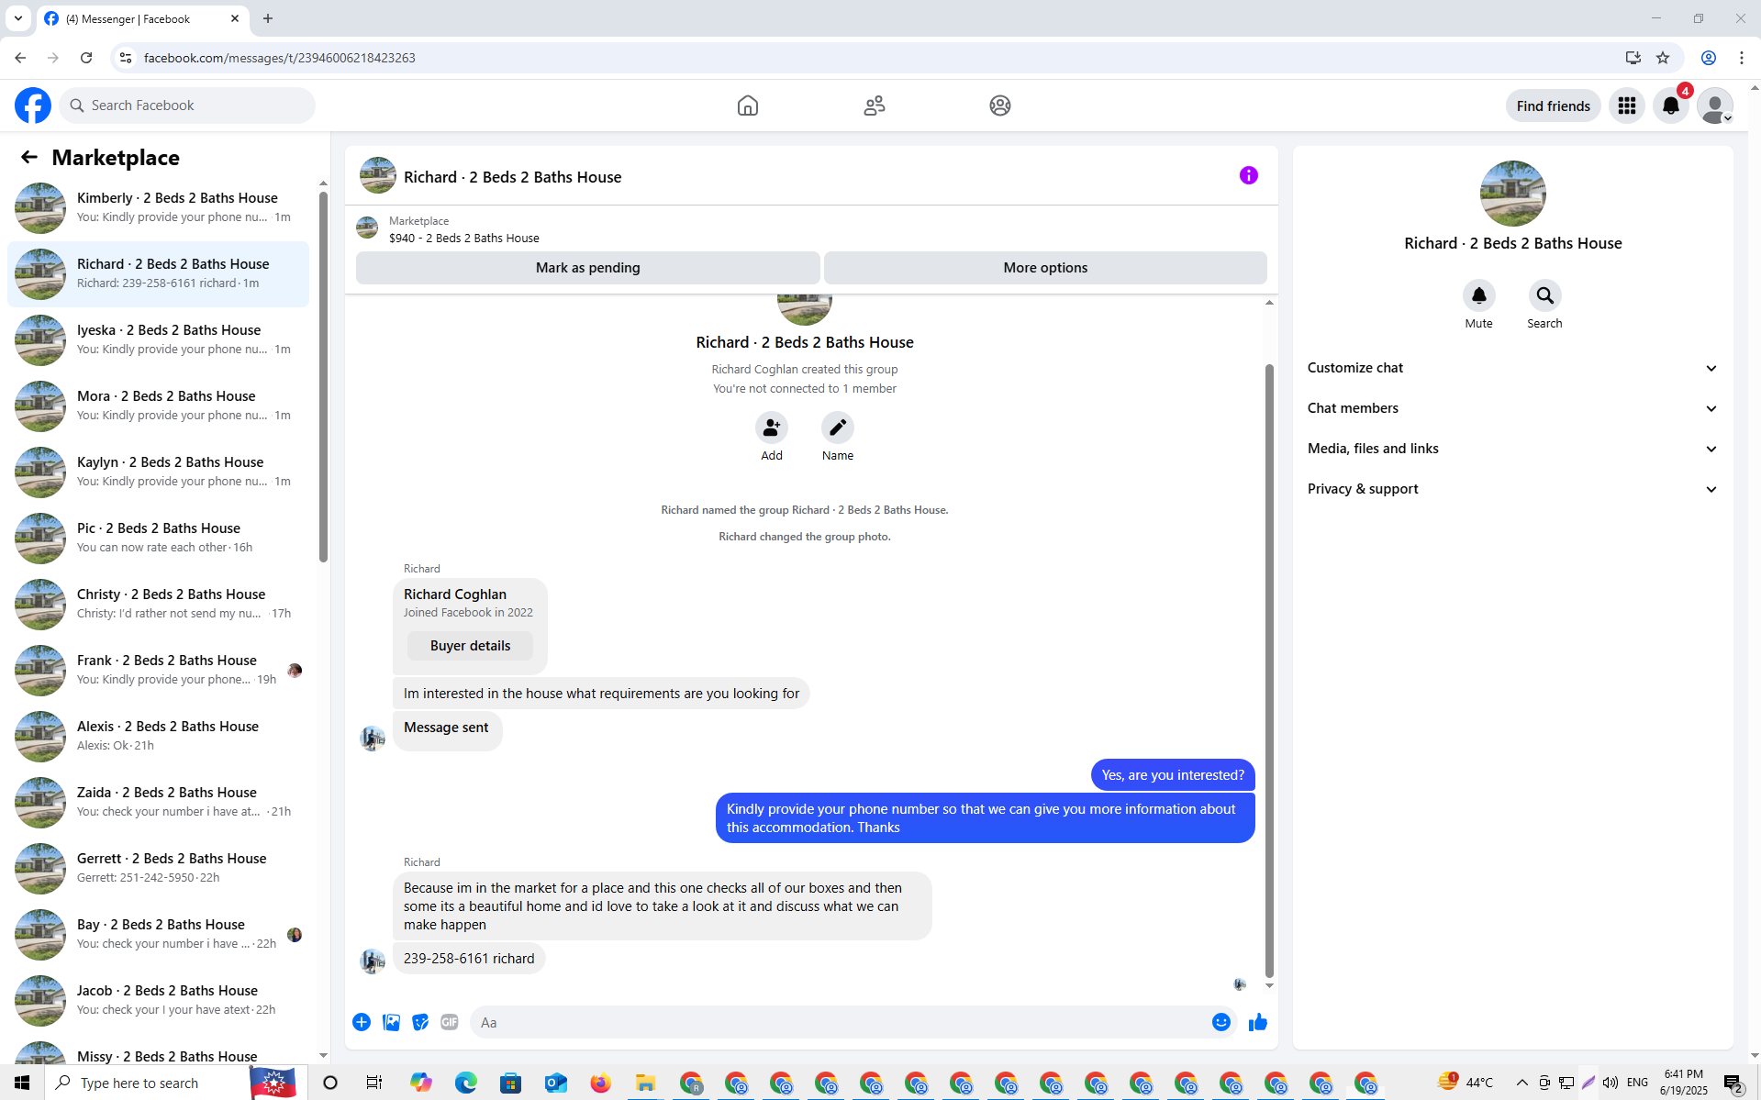Screen dimensions: 1761x1100
Task: Open Gerrett's 2 Beds 2 Baths conversation
Action: click(158, 869)
